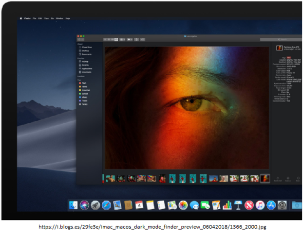
Task: Open Reminders from the Dock
Action: coord(161,205)
